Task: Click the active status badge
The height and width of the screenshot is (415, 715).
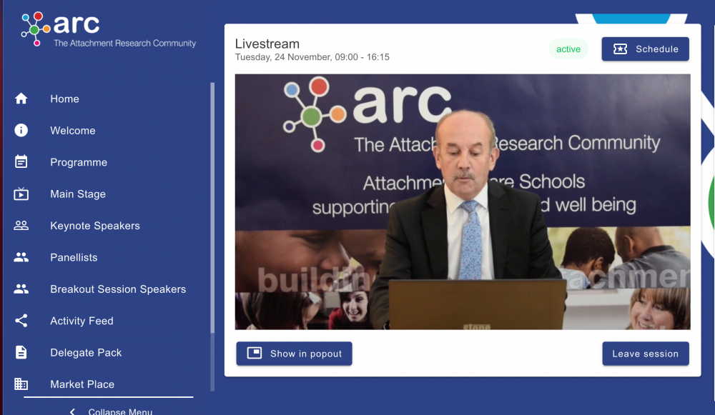Action: [x=568, y=49]
